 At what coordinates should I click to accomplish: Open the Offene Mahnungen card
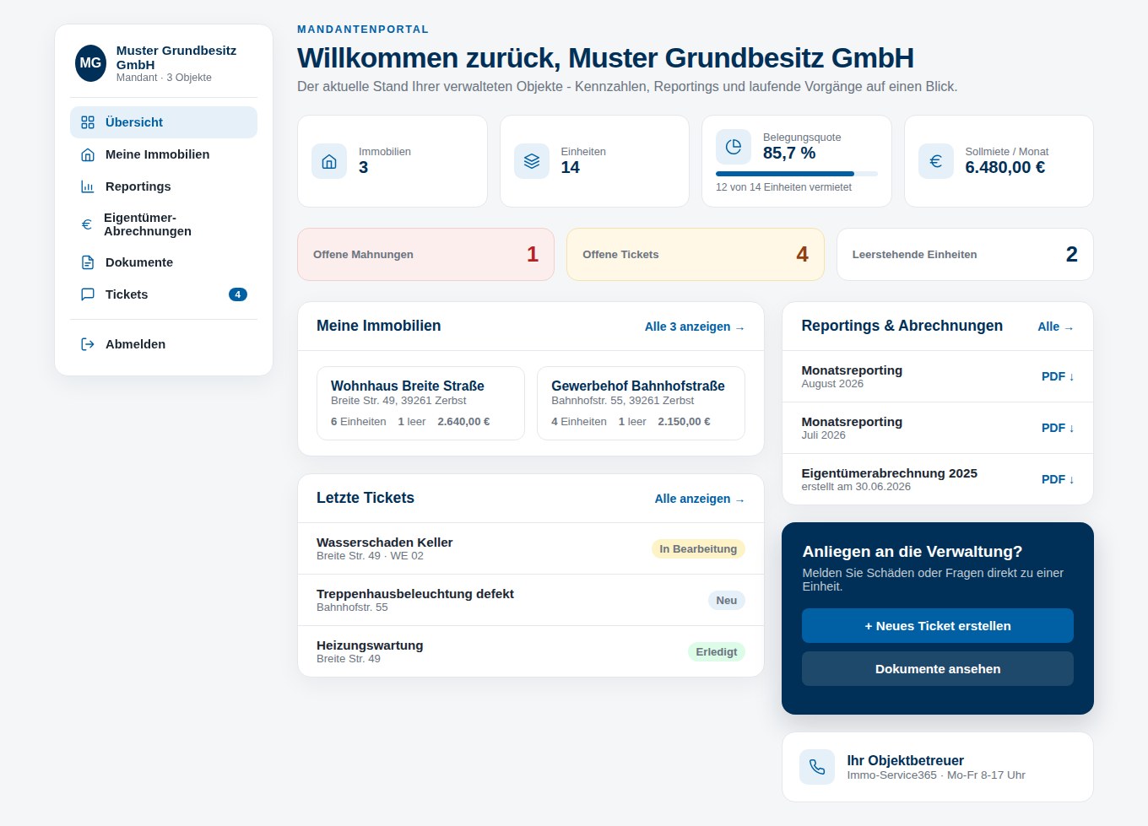[x=426, y=254]
